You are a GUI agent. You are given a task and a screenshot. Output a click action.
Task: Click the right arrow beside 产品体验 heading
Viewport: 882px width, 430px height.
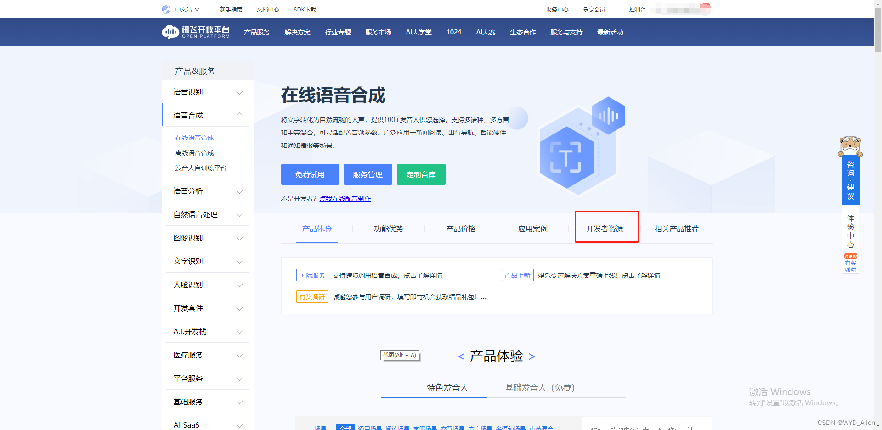(x=532, y=357)
